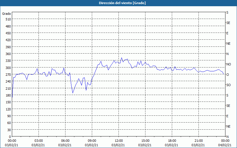237x148 pixels.
Task: Click 'S' compass label at the 180 level
Action: (x=227, y=95)
